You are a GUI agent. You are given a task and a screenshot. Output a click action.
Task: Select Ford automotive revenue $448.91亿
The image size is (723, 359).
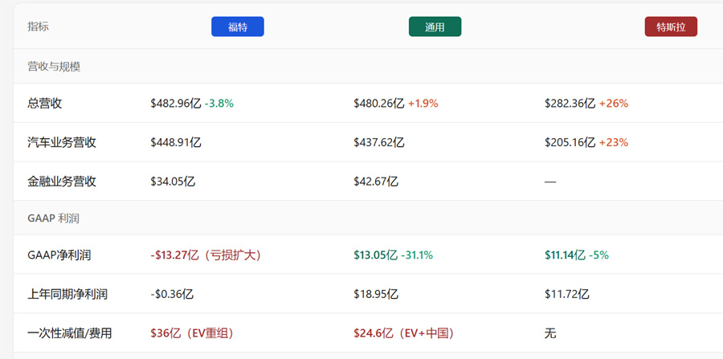click(176, 142)
